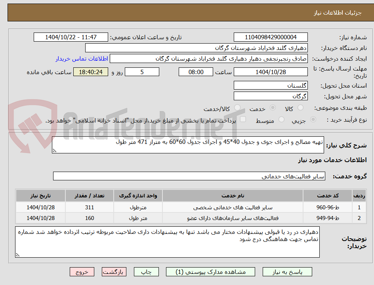Grab the resize handle of شرح کلی نیاز box
Viewport: 374px width, 285px height.
(x=54, y=151)
